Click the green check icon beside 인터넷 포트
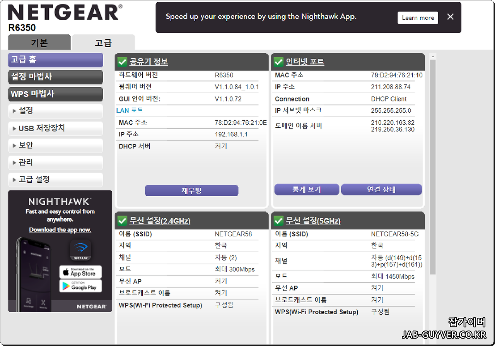 (x=278, y=62)
